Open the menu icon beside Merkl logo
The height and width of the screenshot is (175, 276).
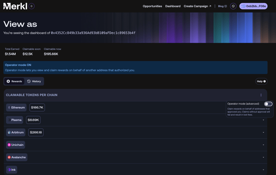31,6
